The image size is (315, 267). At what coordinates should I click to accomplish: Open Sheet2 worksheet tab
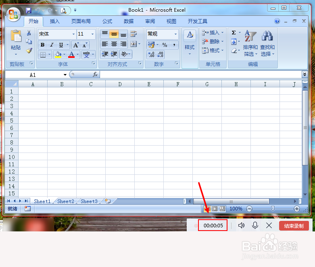coord(66,201)
